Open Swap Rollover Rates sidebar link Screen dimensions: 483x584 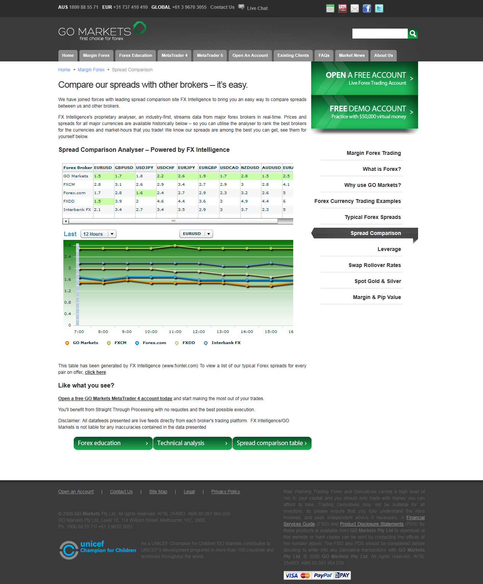pyautogui.click(x=375, y=265)
